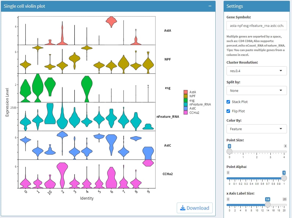
Task: Click the esg green legend swatch
Action: pyautogui.click(x=186, y=100)
